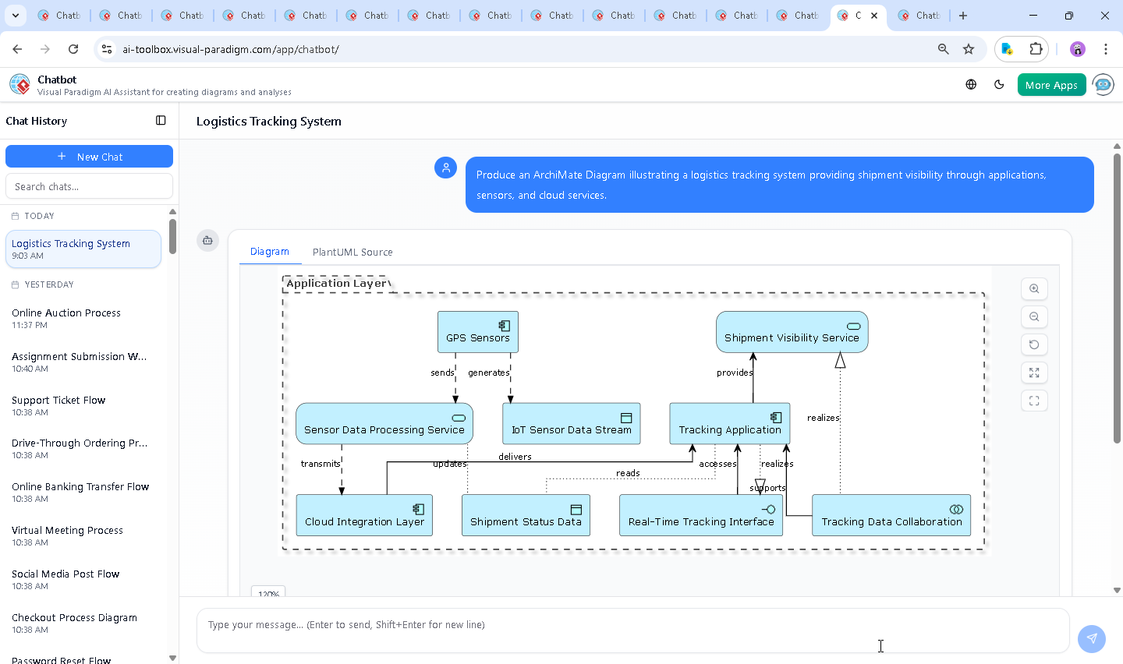
Task: Zoom out of the diagram with the magnifier-minus icon
Action: point(1034,316)
